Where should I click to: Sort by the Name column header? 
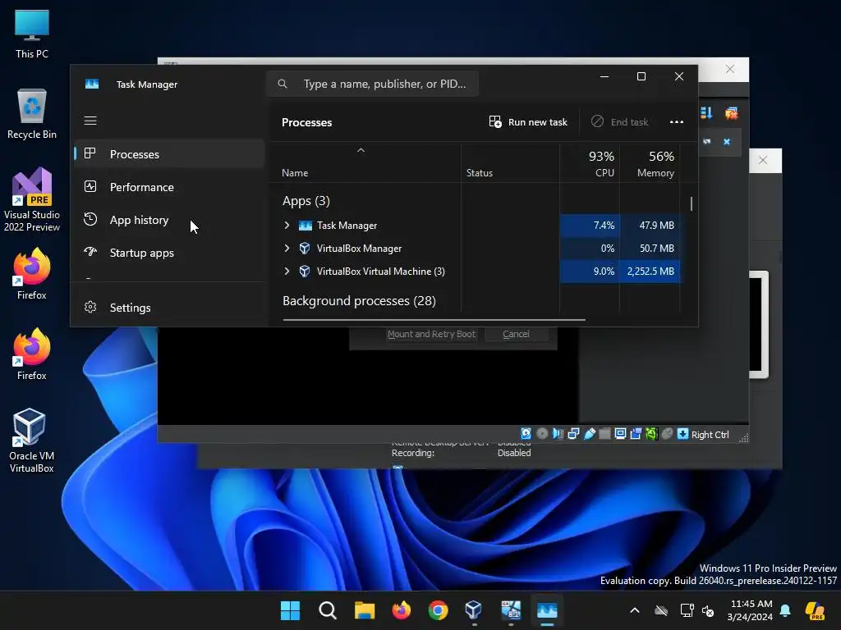click(295, 173)
